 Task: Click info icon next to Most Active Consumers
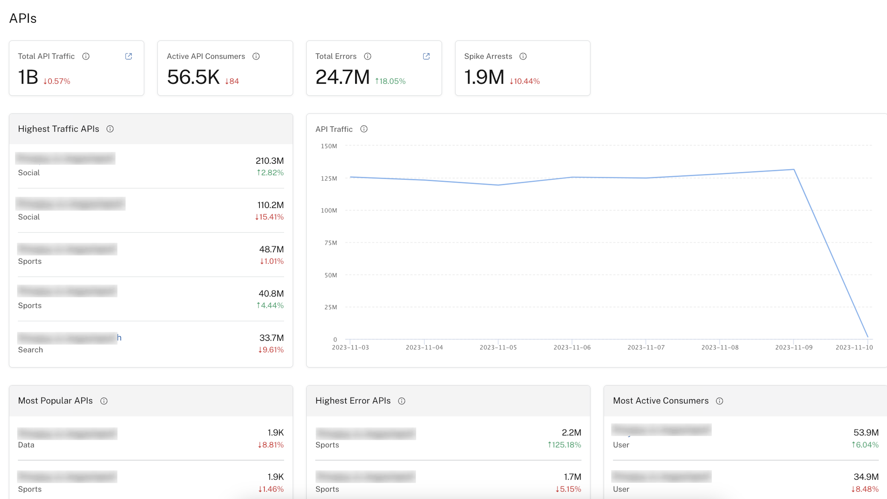pyautogui.click(x=719, y=401)
